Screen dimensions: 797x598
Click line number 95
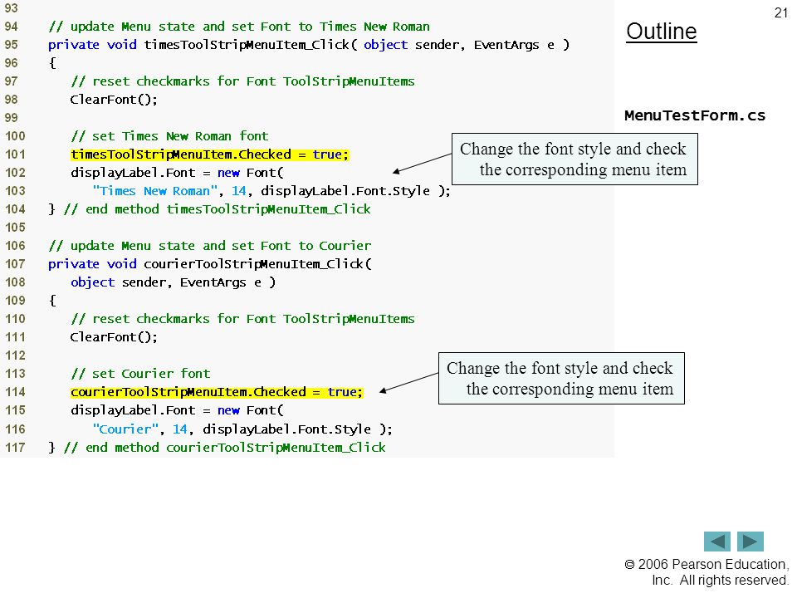click(x=12, y=45)
